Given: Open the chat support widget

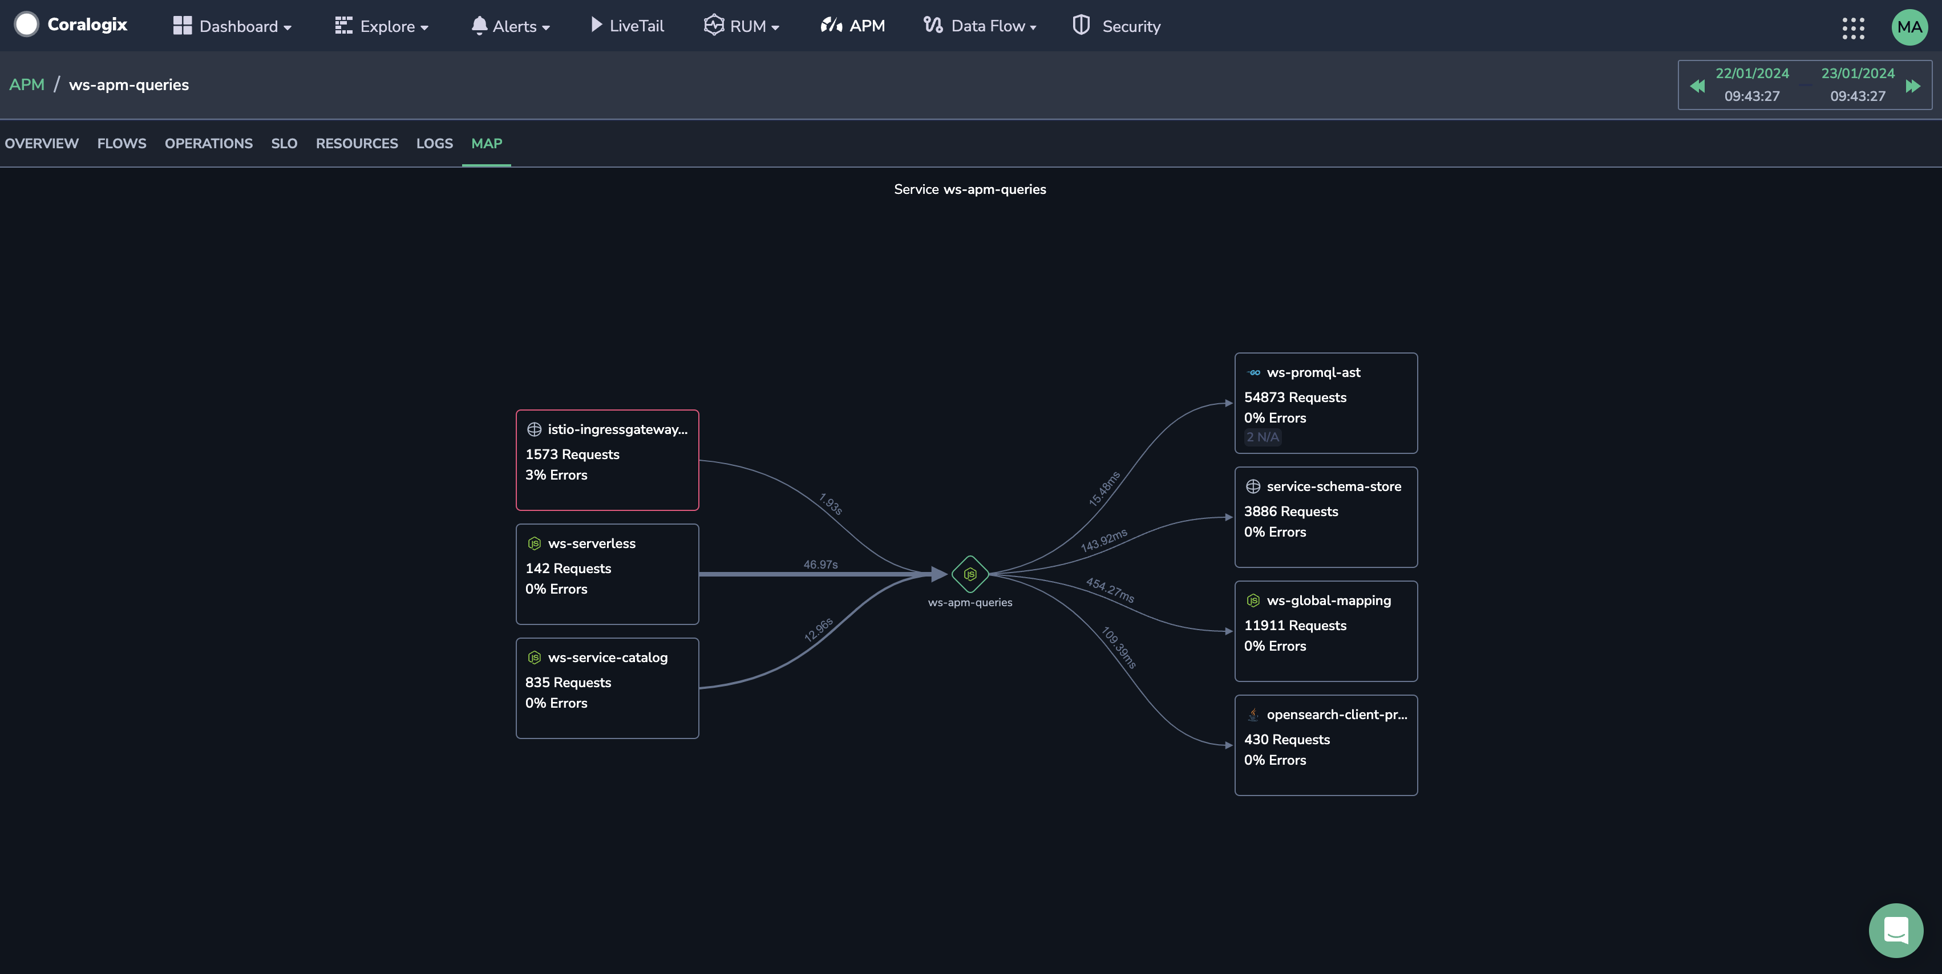Looking at the screenshot, I should coord(1895,930).
